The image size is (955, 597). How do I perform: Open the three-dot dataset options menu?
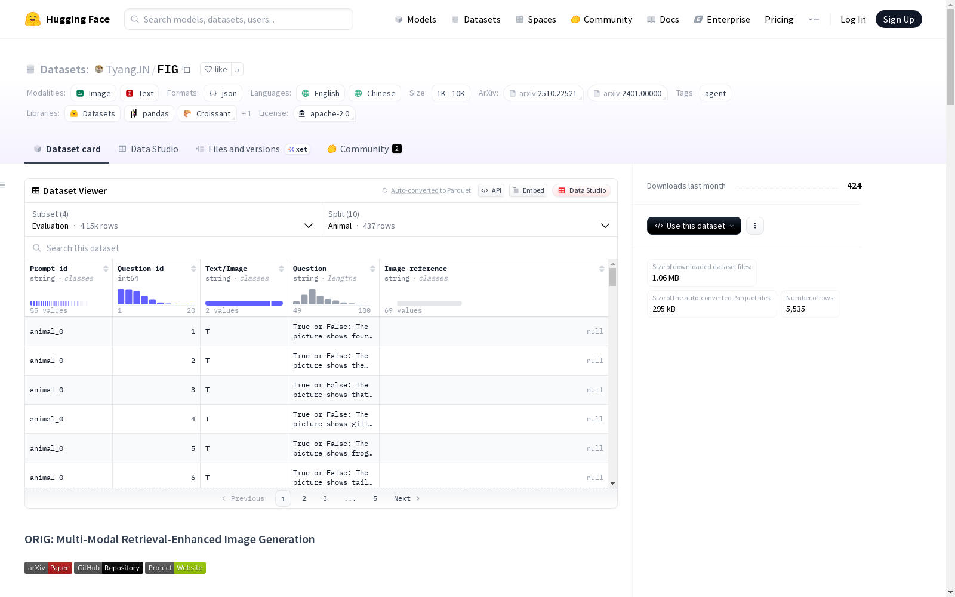pos(755,226)
